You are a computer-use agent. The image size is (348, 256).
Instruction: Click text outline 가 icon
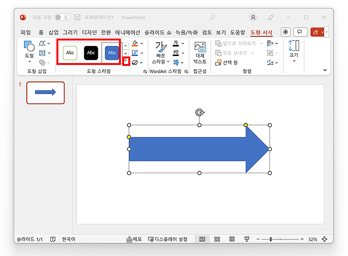[176, 53]
